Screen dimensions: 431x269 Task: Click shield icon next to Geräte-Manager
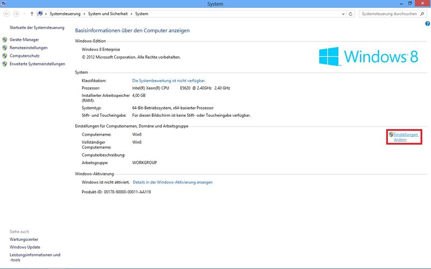[5, 39]
